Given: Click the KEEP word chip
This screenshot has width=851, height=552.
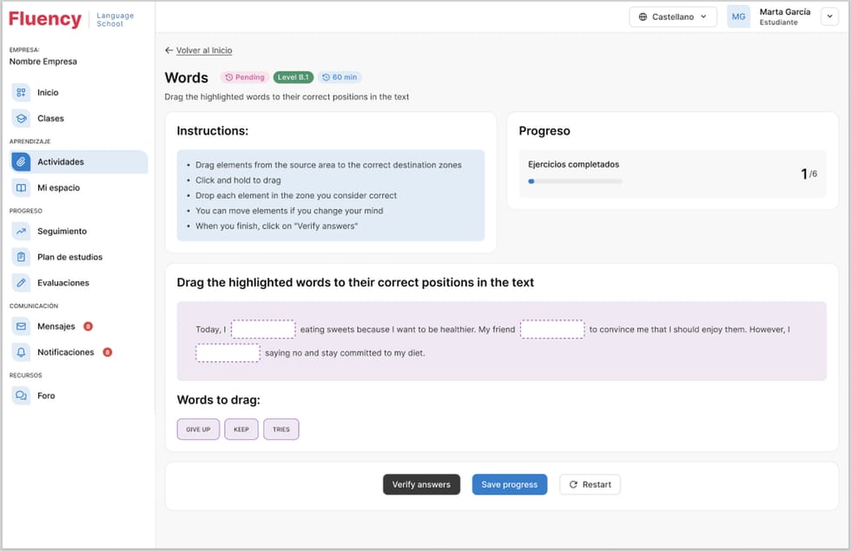Looking at the screenshot, I should tap(241, 429).
